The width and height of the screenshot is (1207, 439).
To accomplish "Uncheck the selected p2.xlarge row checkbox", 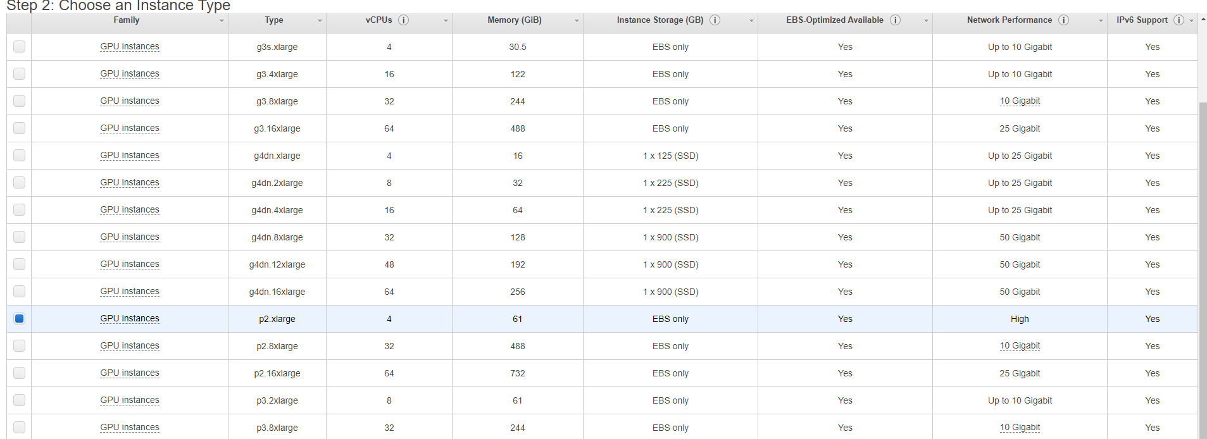I will pos(20,319).
